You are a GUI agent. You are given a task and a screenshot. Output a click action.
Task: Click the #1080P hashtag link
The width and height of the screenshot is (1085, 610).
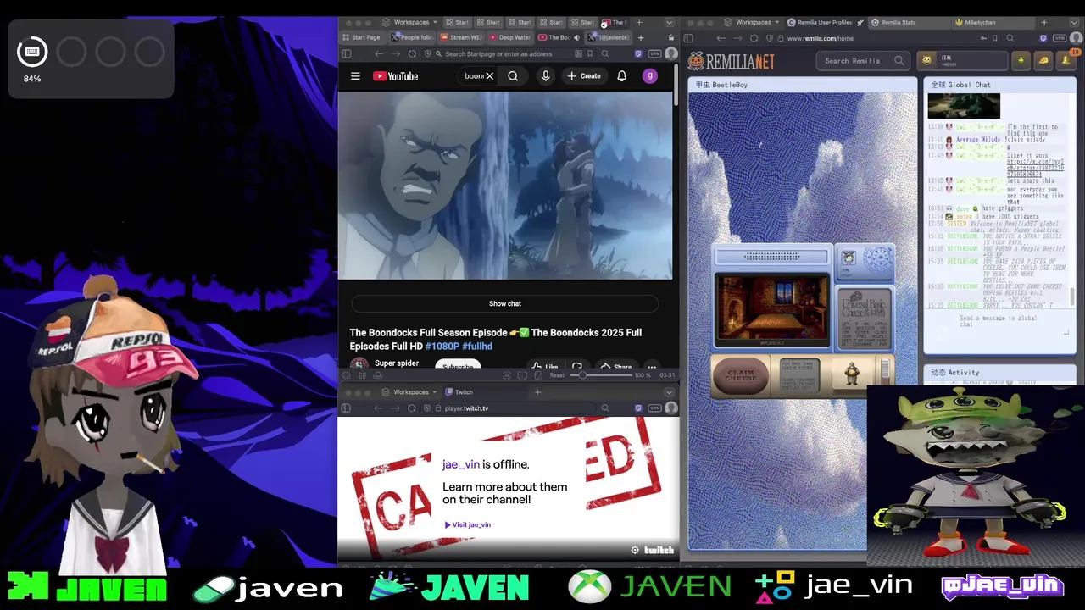click(x=442, y=347)
